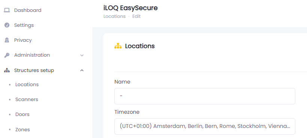Click the Administration key icon
This screenshot has height=138, width=307.
click(7, 55)
